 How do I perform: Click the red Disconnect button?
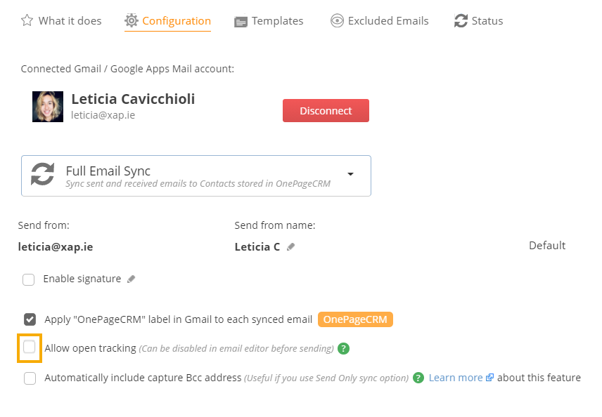click(x=326, y=111)
